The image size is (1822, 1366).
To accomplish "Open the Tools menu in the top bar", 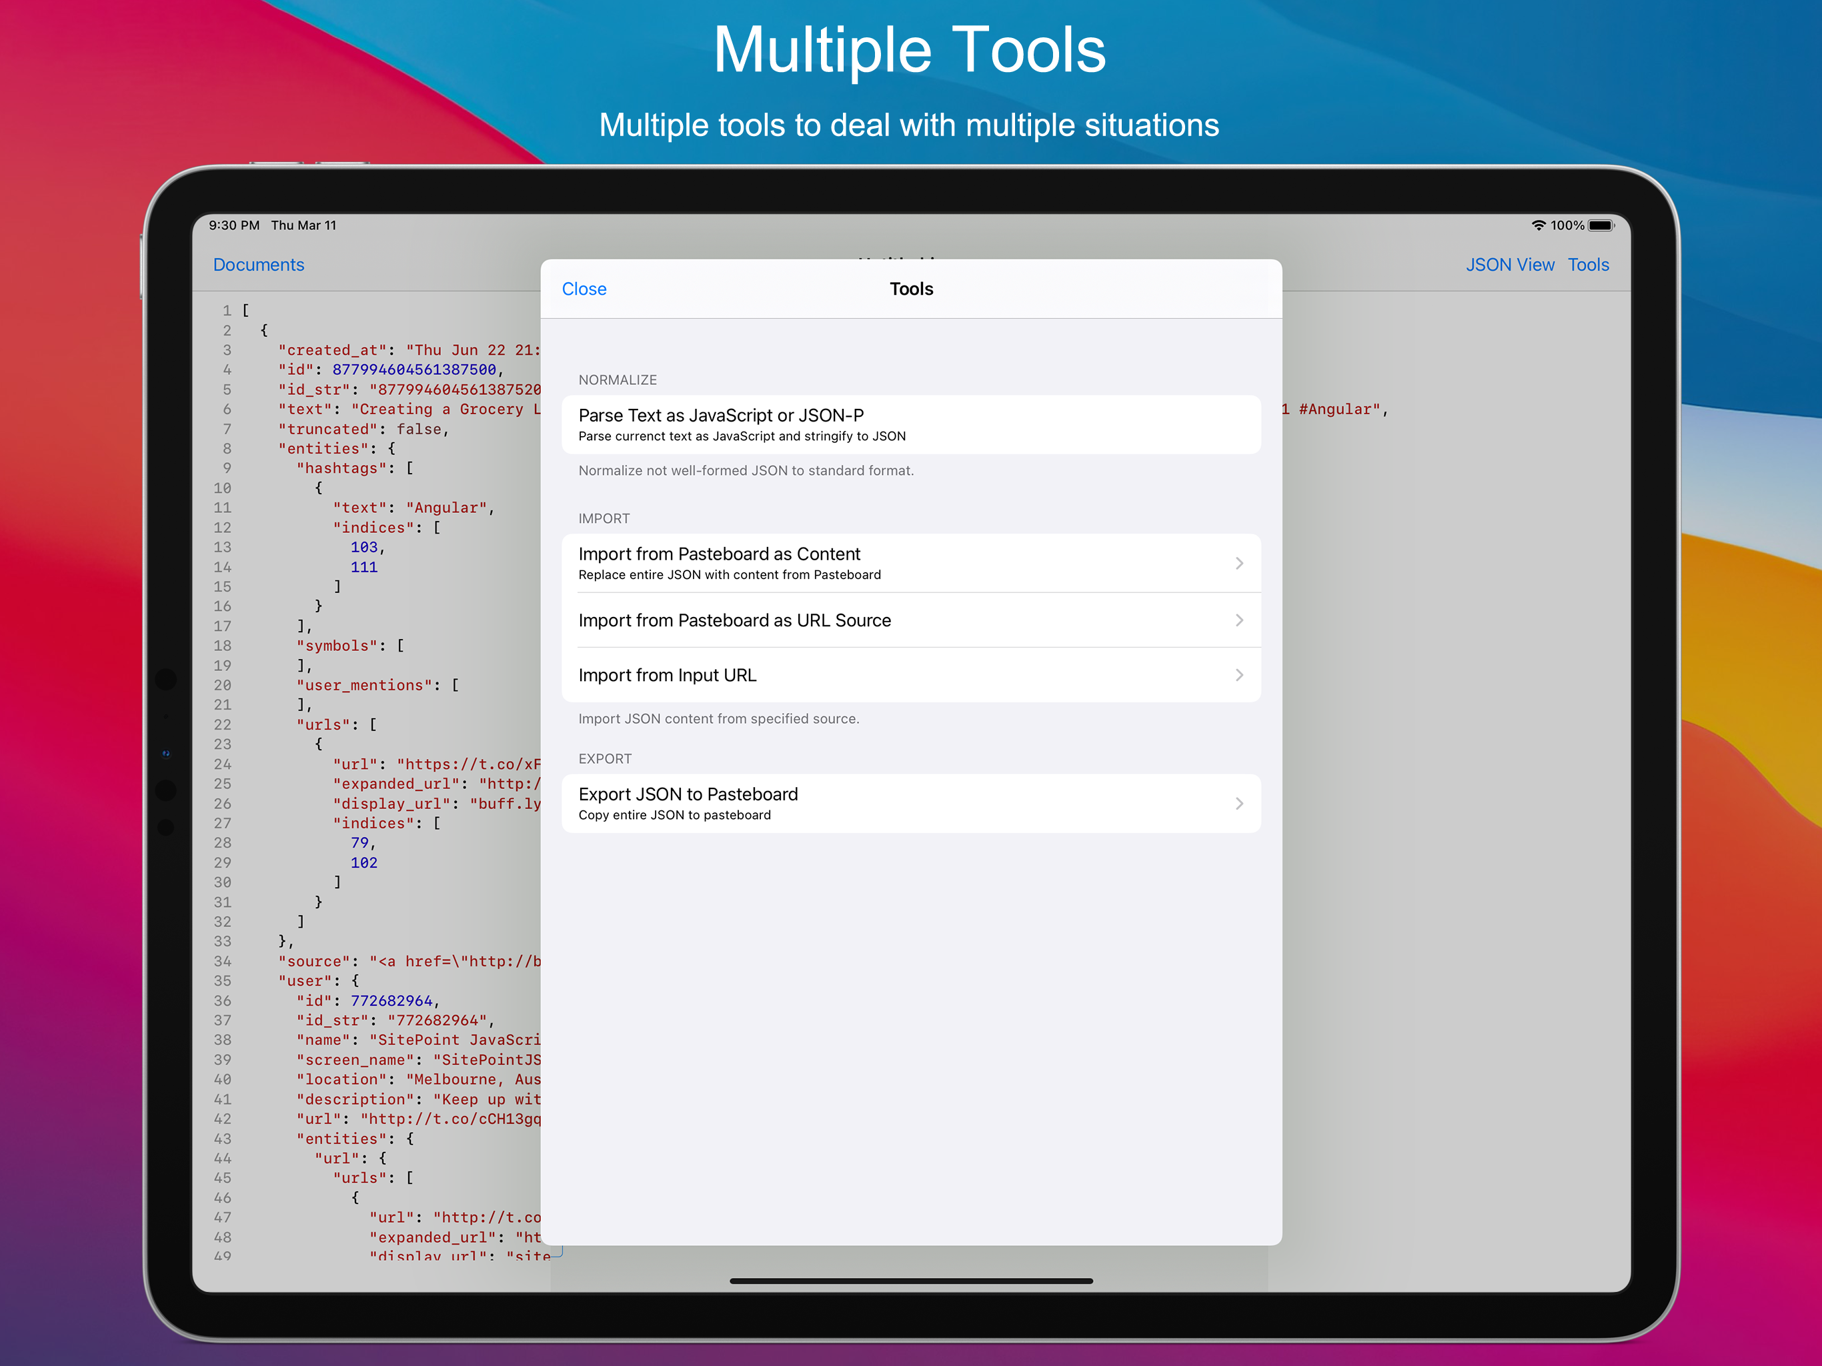I will point(1587,265).
